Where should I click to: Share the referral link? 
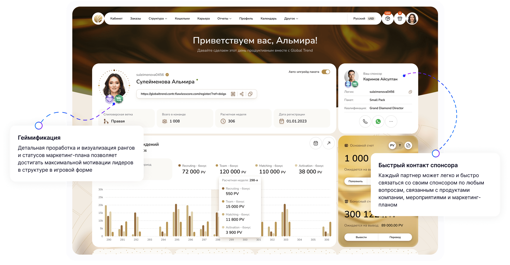[x=242, y=94]
